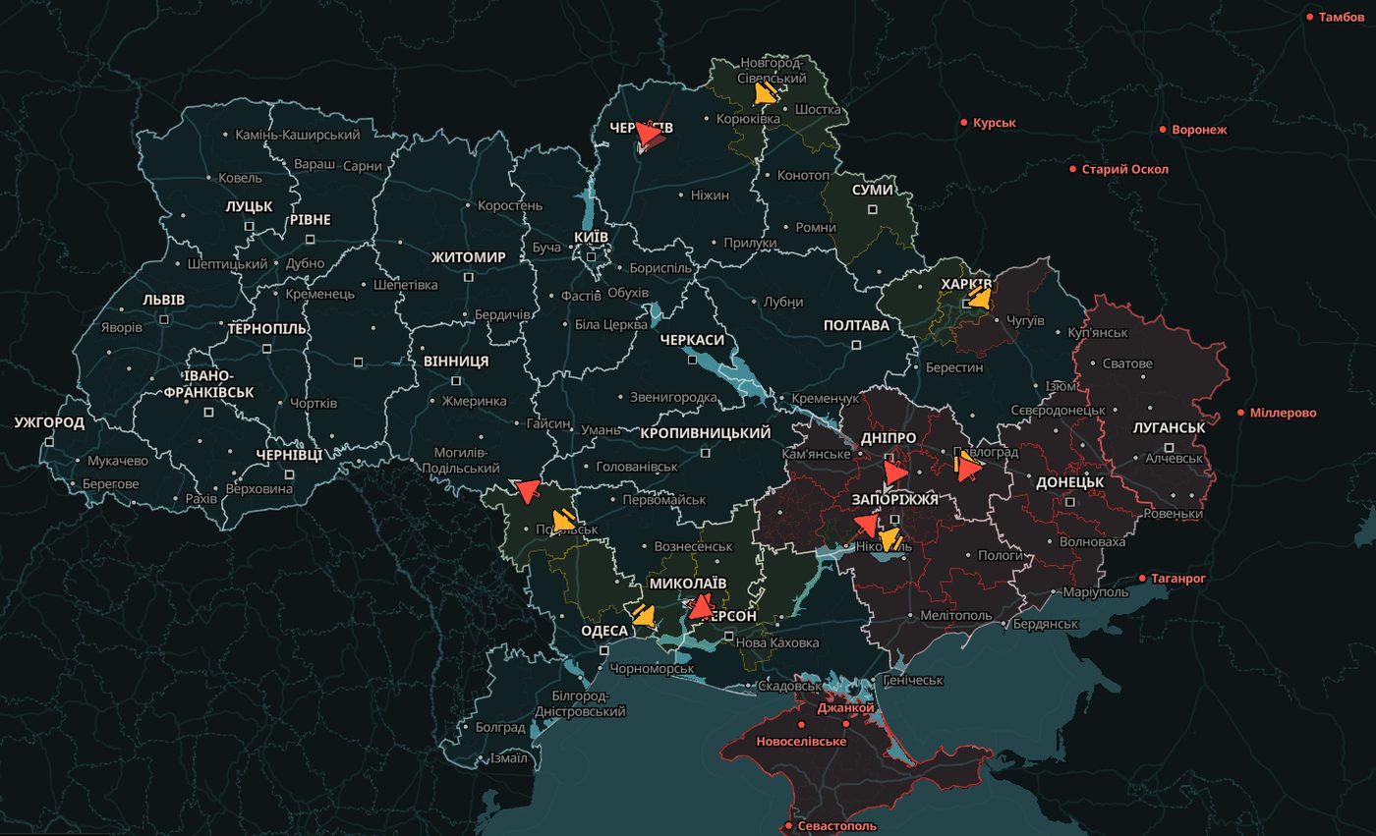Click the square marker under ПОЛТАВА
This screenshot has height=836, width=1376.
tap(856, 345)
